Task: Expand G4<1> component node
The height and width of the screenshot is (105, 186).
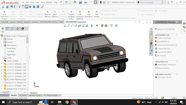Action: (x=2, y=64)
